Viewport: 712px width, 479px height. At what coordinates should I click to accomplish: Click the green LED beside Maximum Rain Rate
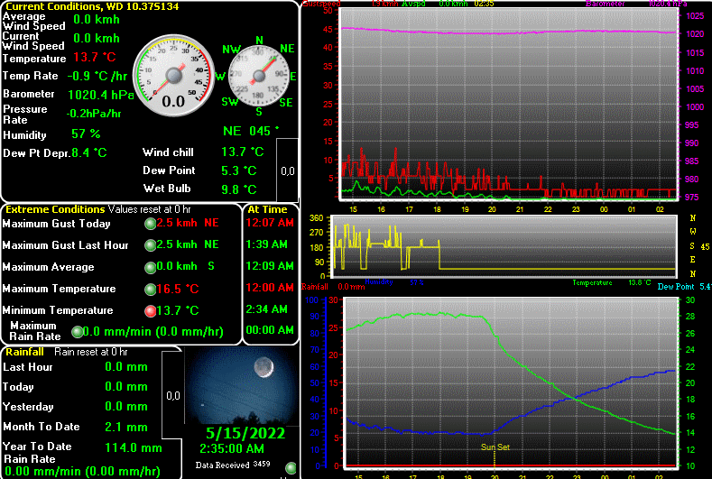pos(78,332)
